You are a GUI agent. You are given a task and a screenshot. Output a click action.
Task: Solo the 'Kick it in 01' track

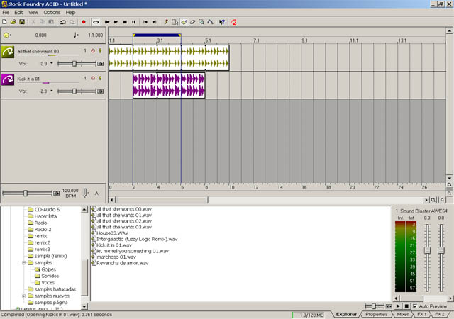point(100,78)
